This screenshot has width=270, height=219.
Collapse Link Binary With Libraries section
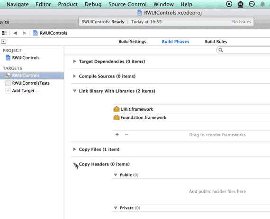click(x=74, y=91)
